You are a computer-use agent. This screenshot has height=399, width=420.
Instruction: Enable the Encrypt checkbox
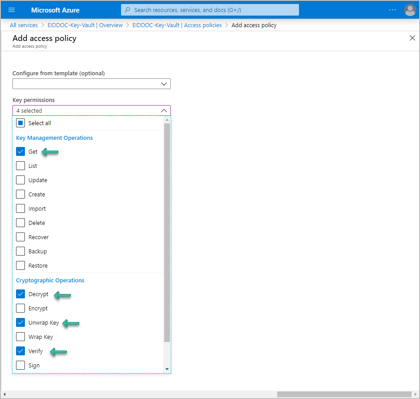tap(20, 308)
